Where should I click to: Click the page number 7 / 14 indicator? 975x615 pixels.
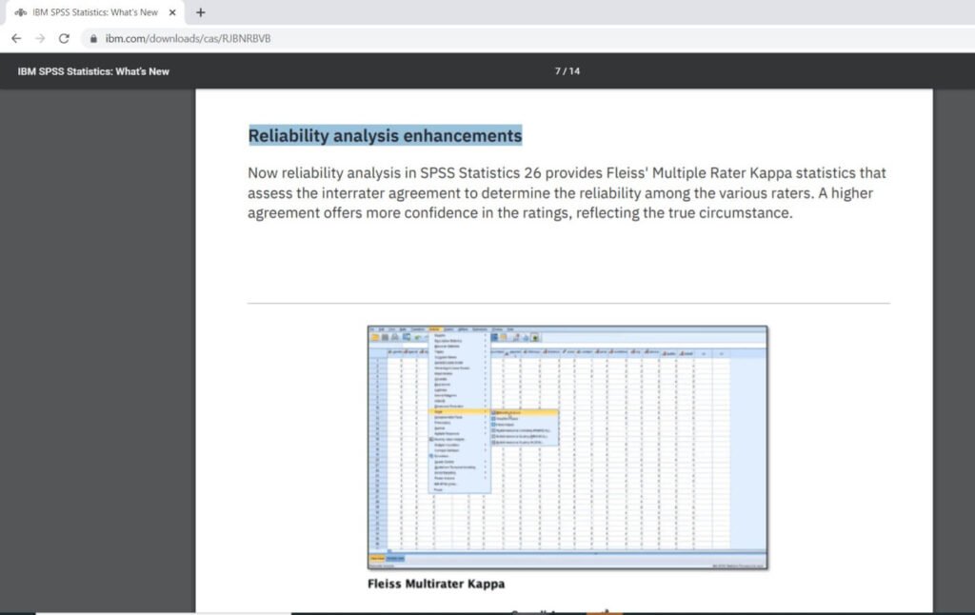567,71
